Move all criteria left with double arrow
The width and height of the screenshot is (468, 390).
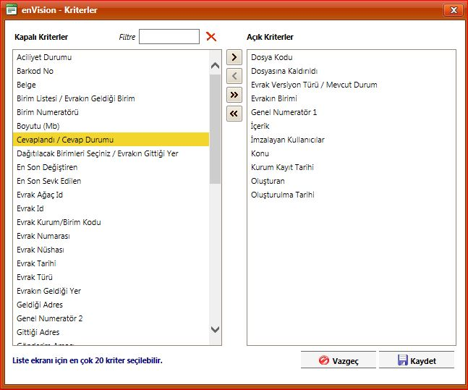click(234, 114)
